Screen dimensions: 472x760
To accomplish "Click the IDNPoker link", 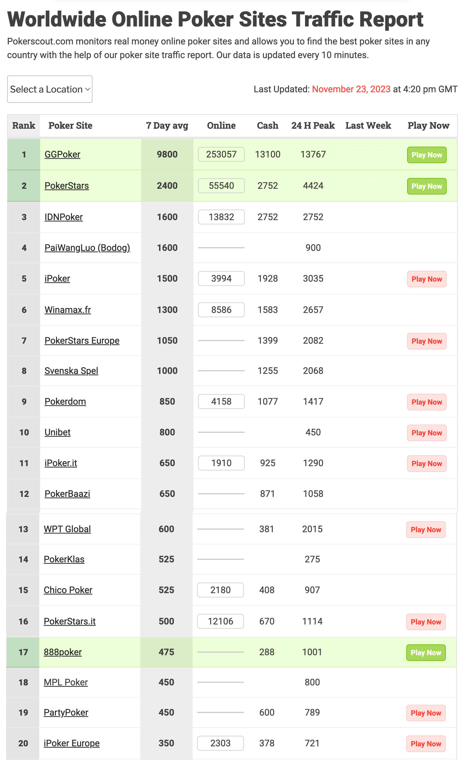I will (x=64, y=217).
